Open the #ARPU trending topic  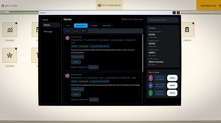coord(152,53)
